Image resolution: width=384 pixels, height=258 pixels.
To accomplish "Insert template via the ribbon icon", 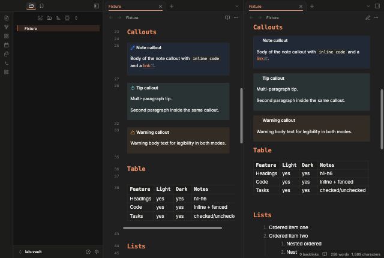I will coord(7,54).
